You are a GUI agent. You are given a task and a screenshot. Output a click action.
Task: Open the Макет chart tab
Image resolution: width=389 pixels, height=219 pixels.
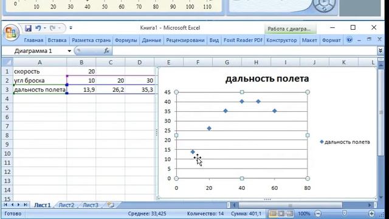tap(309, 40)
